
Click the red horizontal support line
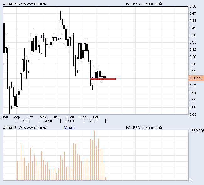tap(103, 79)
